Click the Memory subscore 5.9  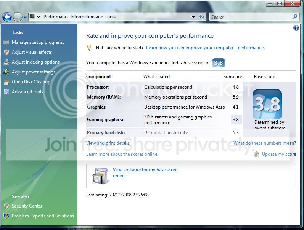pos(236,97)
